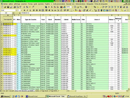Open the Font name dropdown (Arial)
Image resolution: width=130 pixels, height=98 pixels.
click(16, 10)
